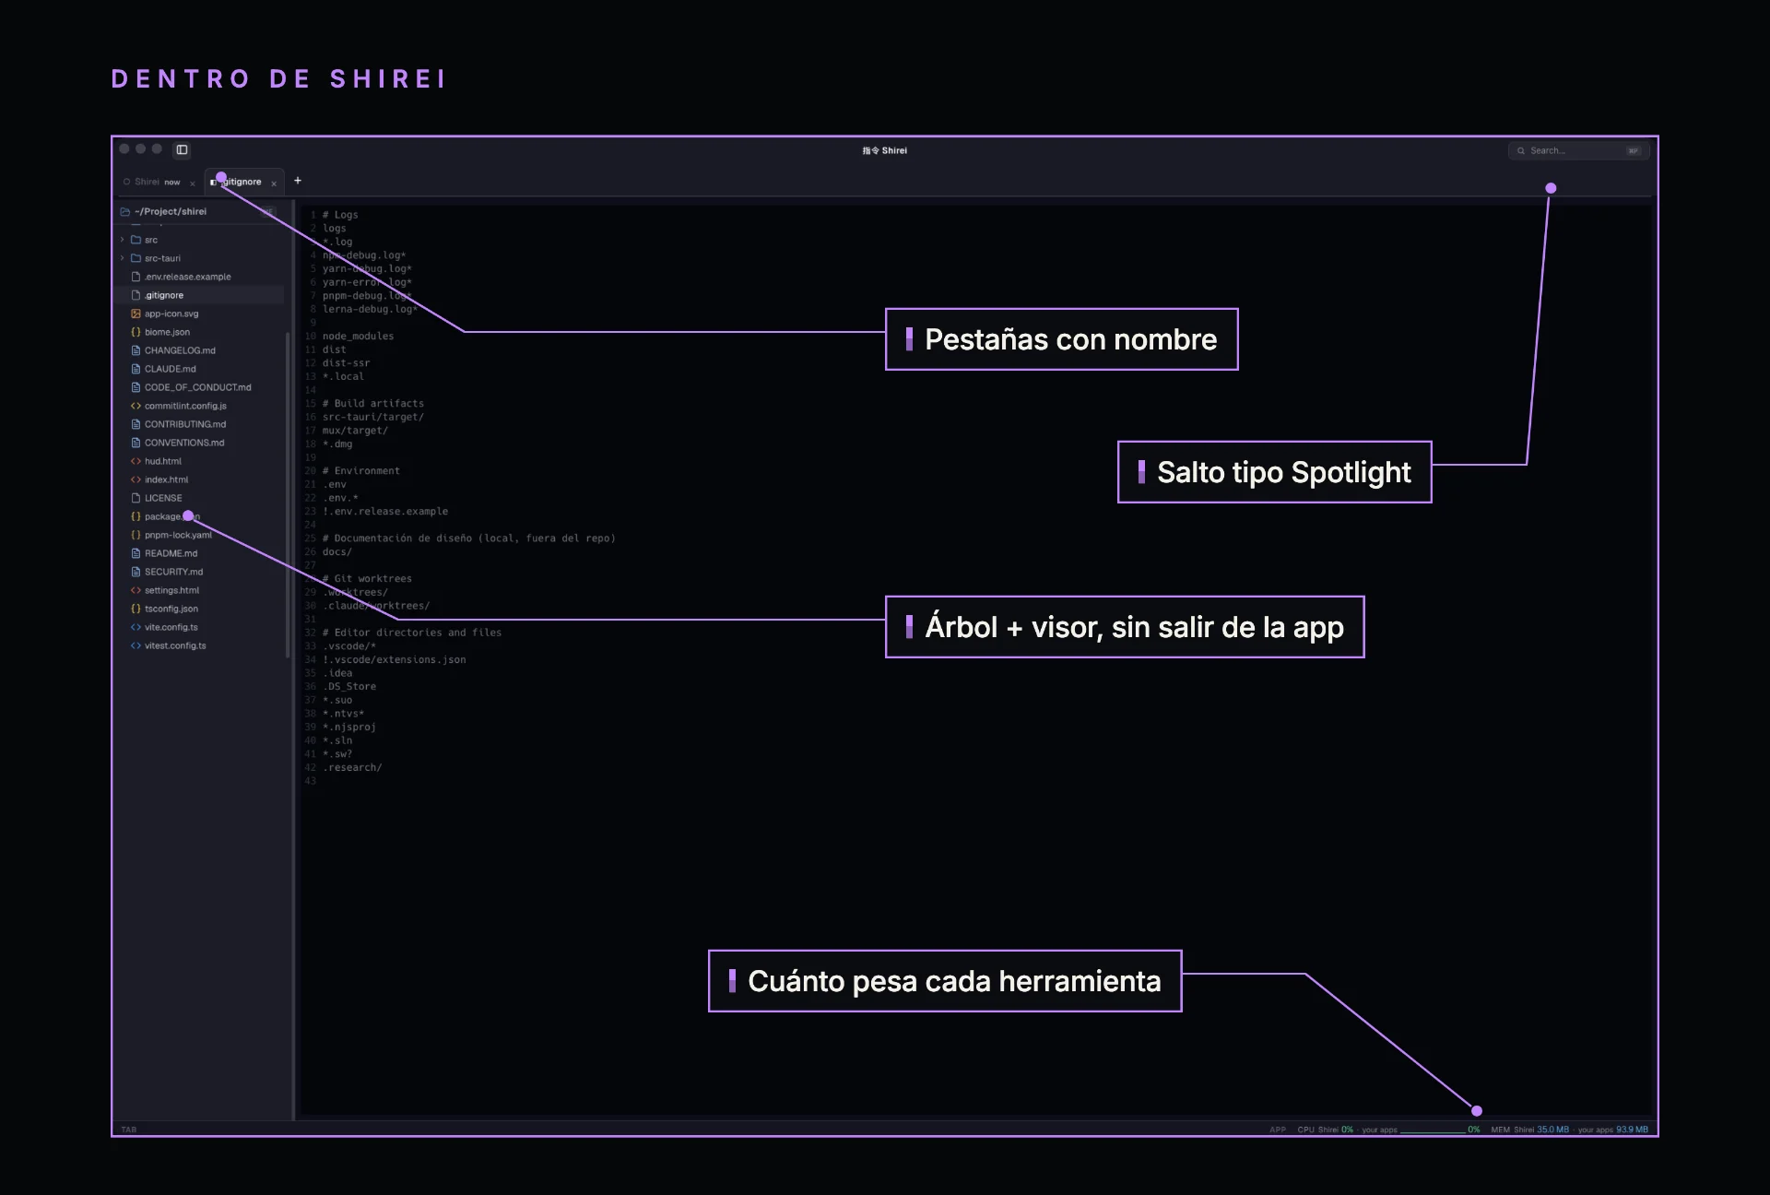Click the commitlint.config.js code icon
The width and height of the screenshot is (1770, 1195).
(x=136, y=406)
